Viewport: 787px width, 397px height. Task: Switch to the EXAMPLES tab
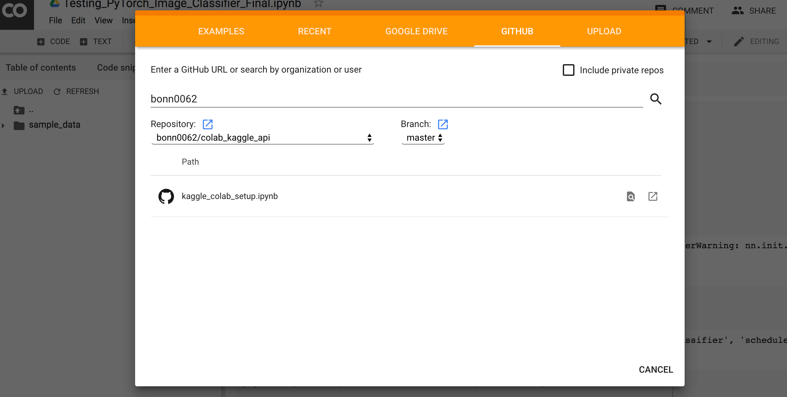tap(221, 31)
